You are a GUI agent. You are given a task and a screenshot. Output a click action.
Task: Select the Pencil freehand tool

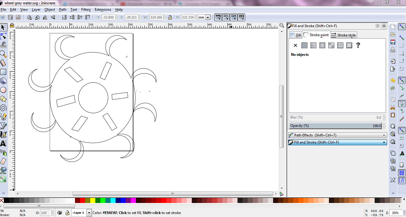3,117
